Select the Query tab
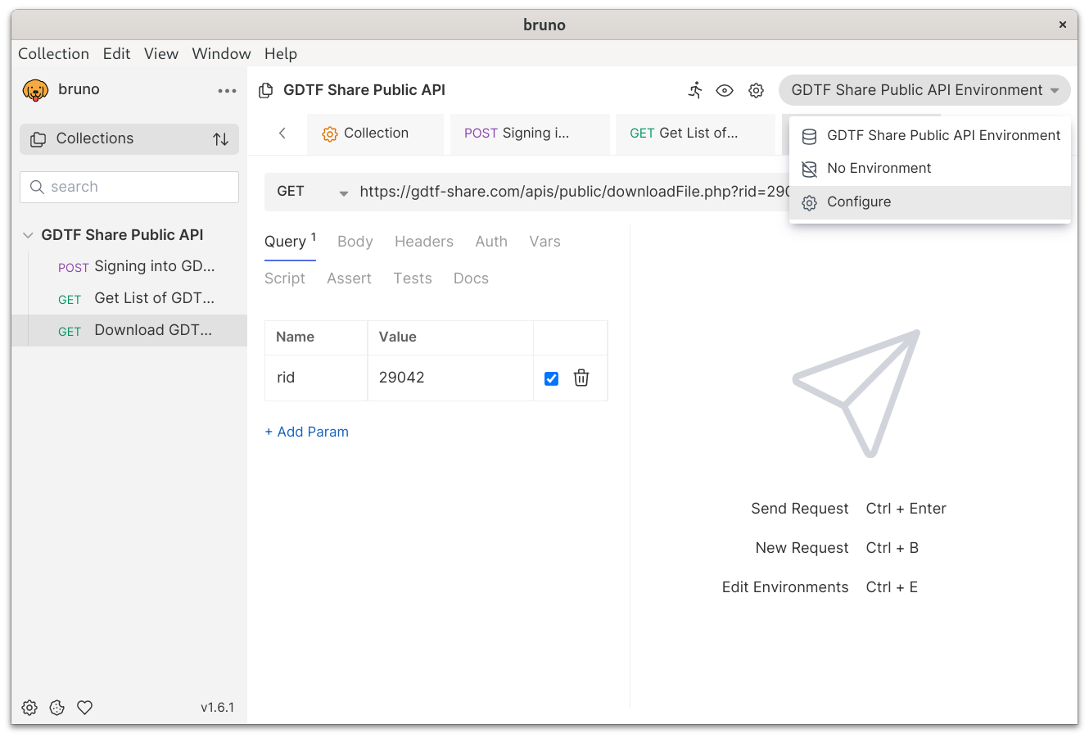The image size is (1089, 738). pyautogui.click(x=290, y=242)
